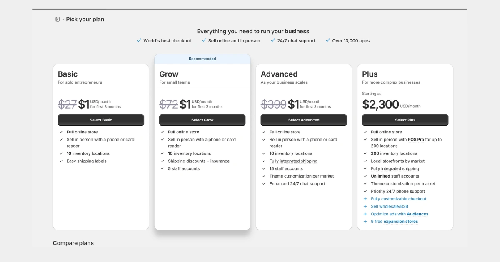Click plus icon next to 9 free expansion stores
The width and height of the screenshot is (500, 262).
pos(365,222)
